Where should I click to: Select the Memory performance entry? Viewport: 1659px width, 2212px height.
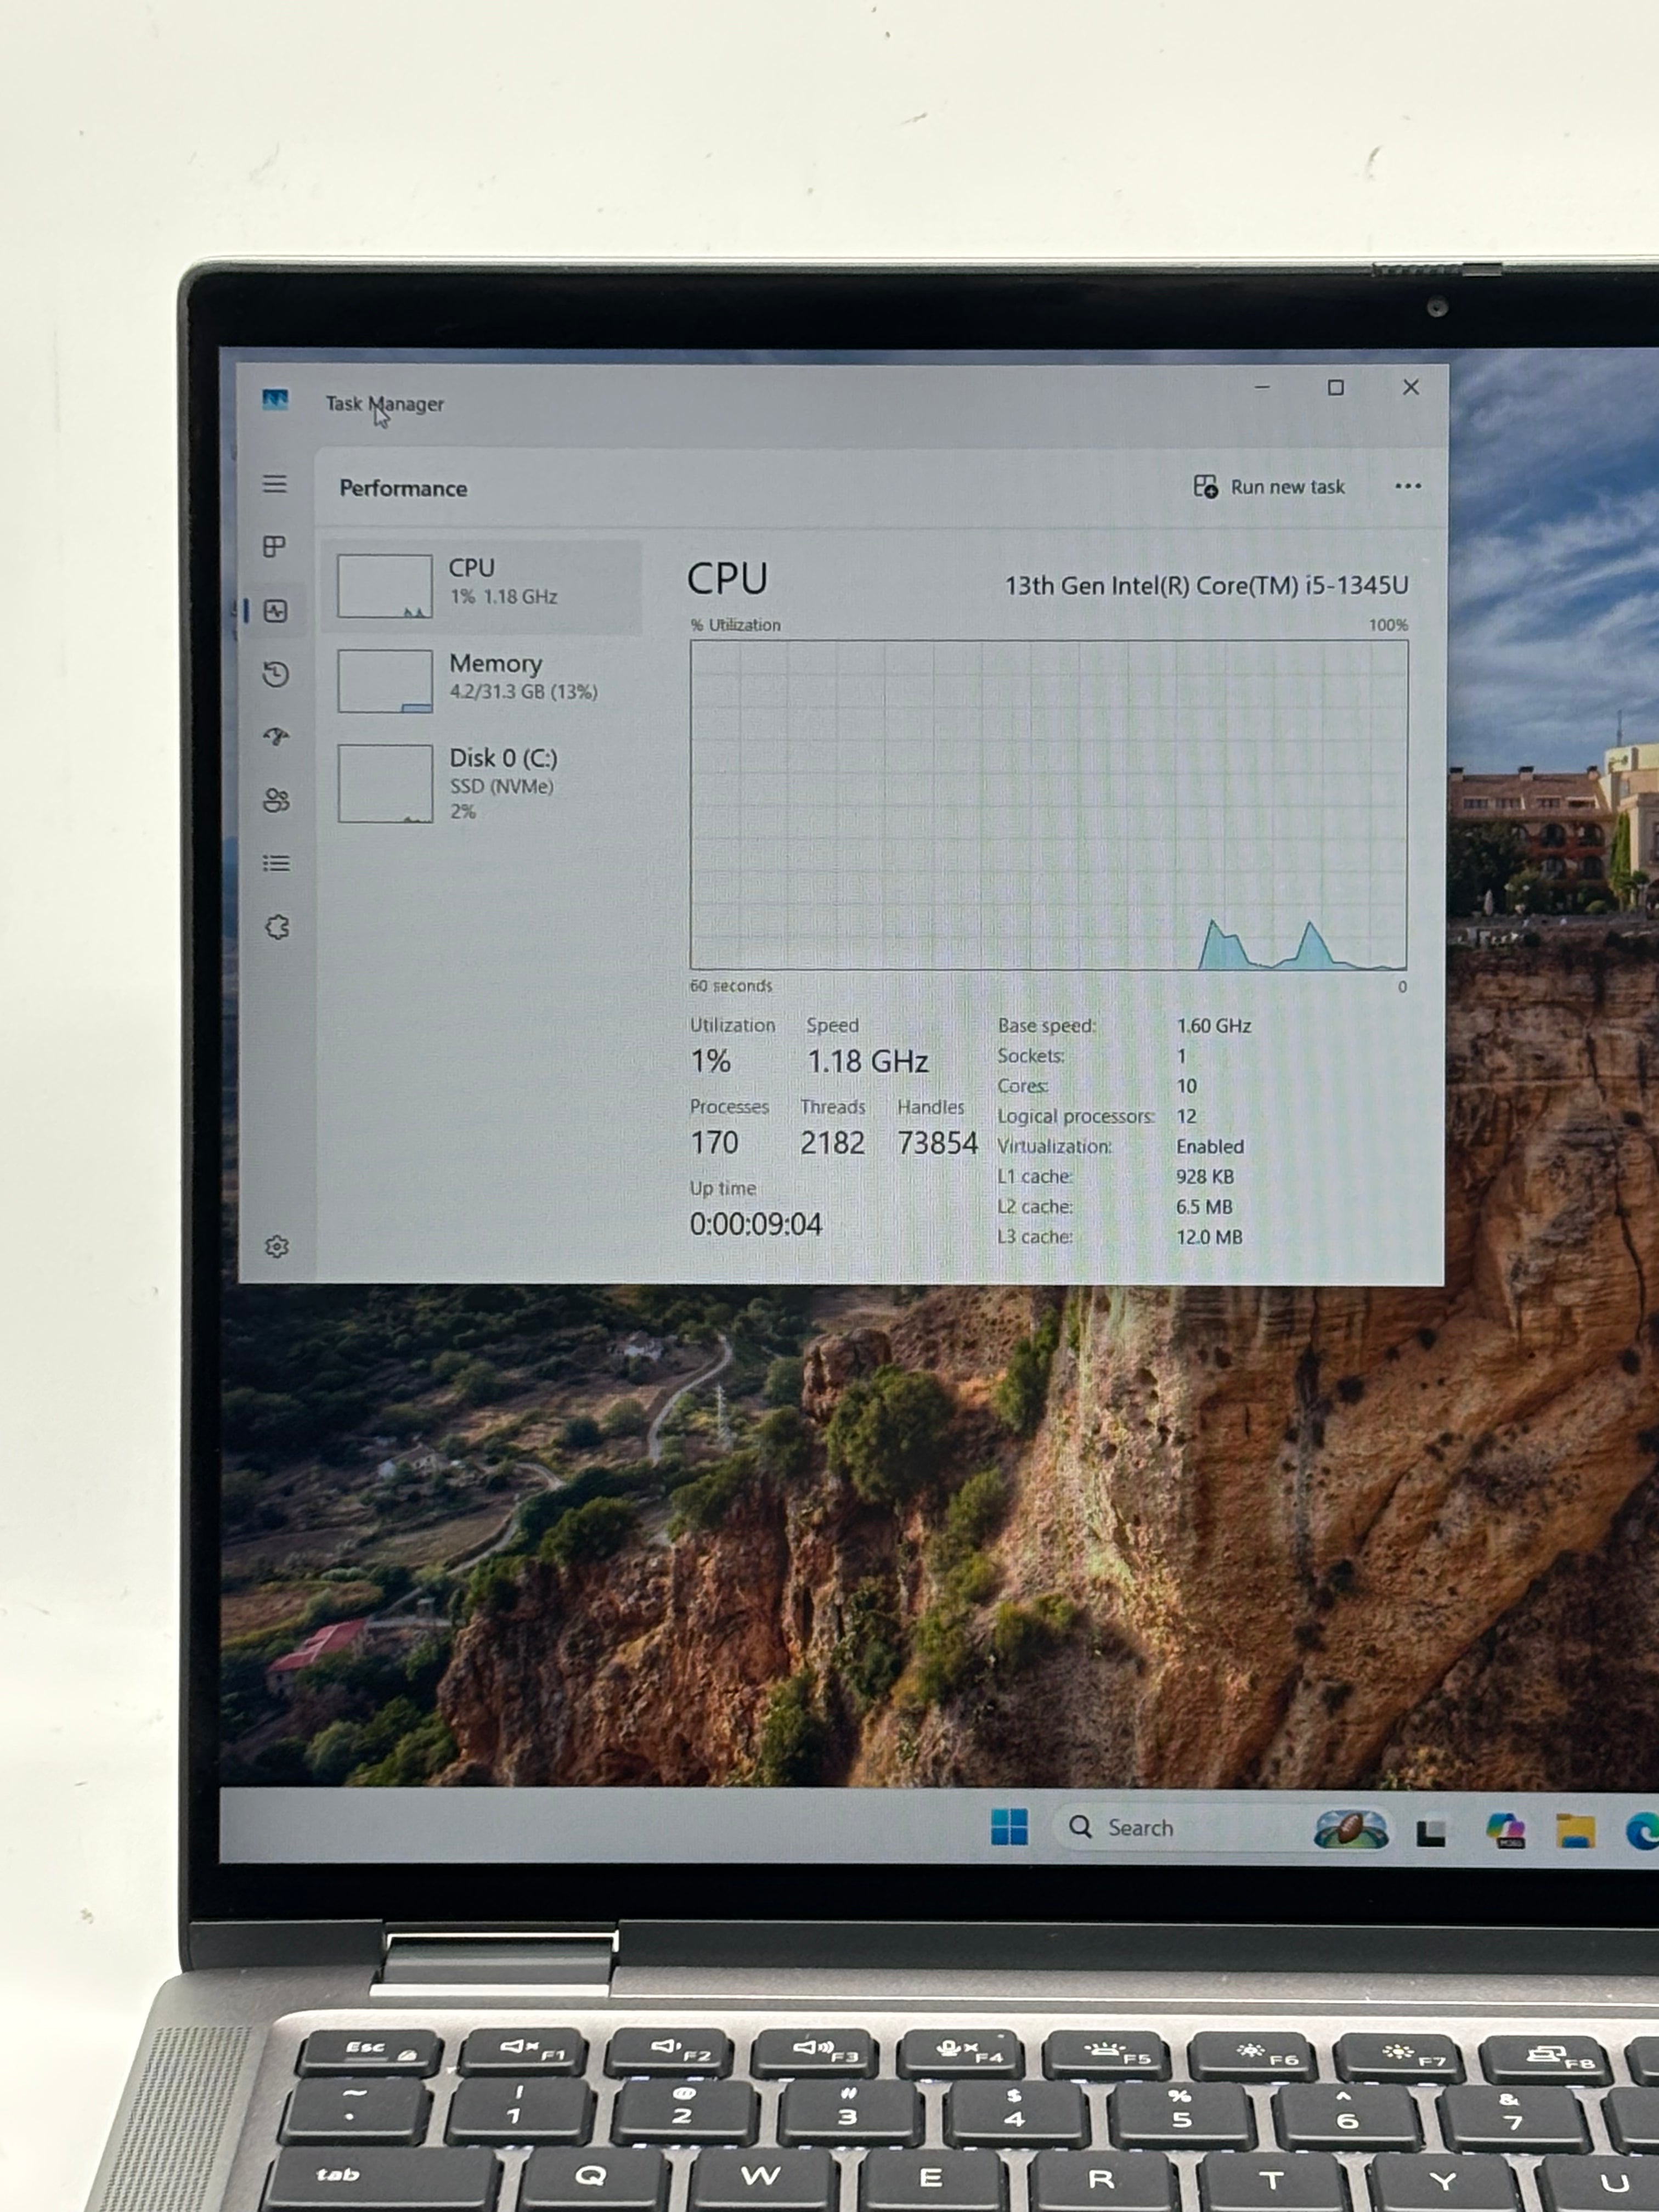pyautogui.click(x=481, y=680)
